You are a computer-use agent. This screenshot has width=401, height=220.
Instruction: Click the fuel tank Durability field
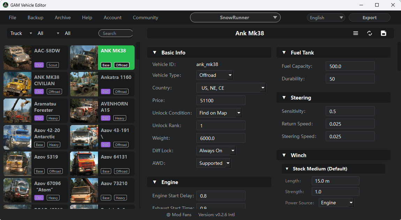[x=350, y=79]
